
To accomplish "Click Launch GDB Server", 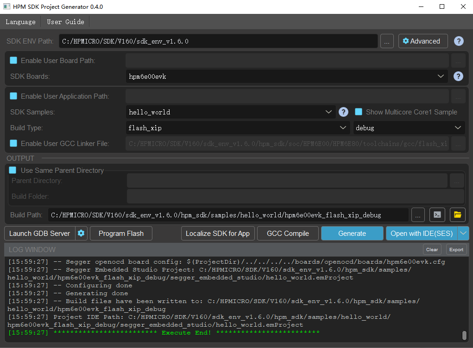I will tap(39, 233).
